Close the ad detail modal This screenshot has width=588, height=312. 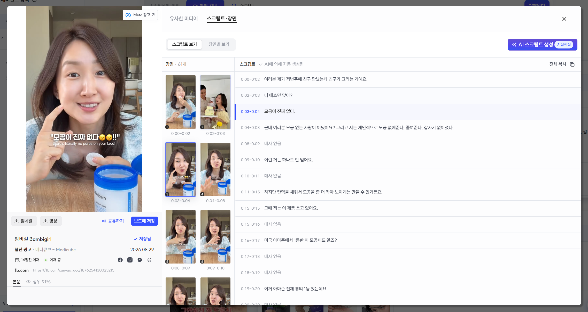(564, 19)
